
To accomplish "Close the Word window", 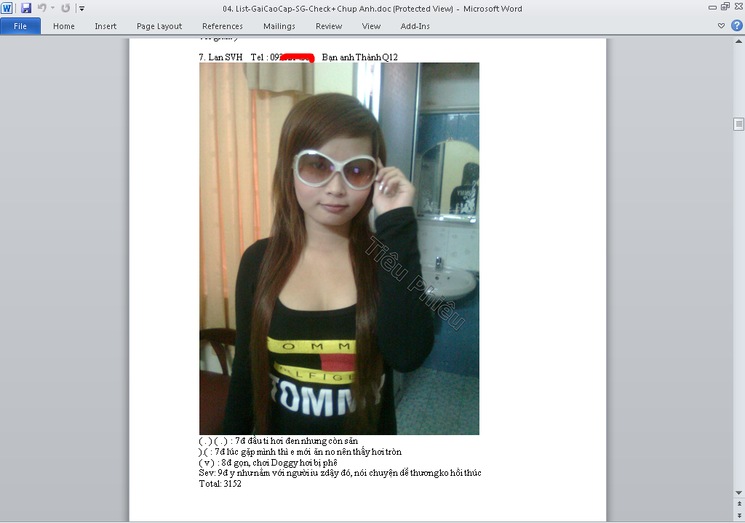I will [x=738, y=7].
